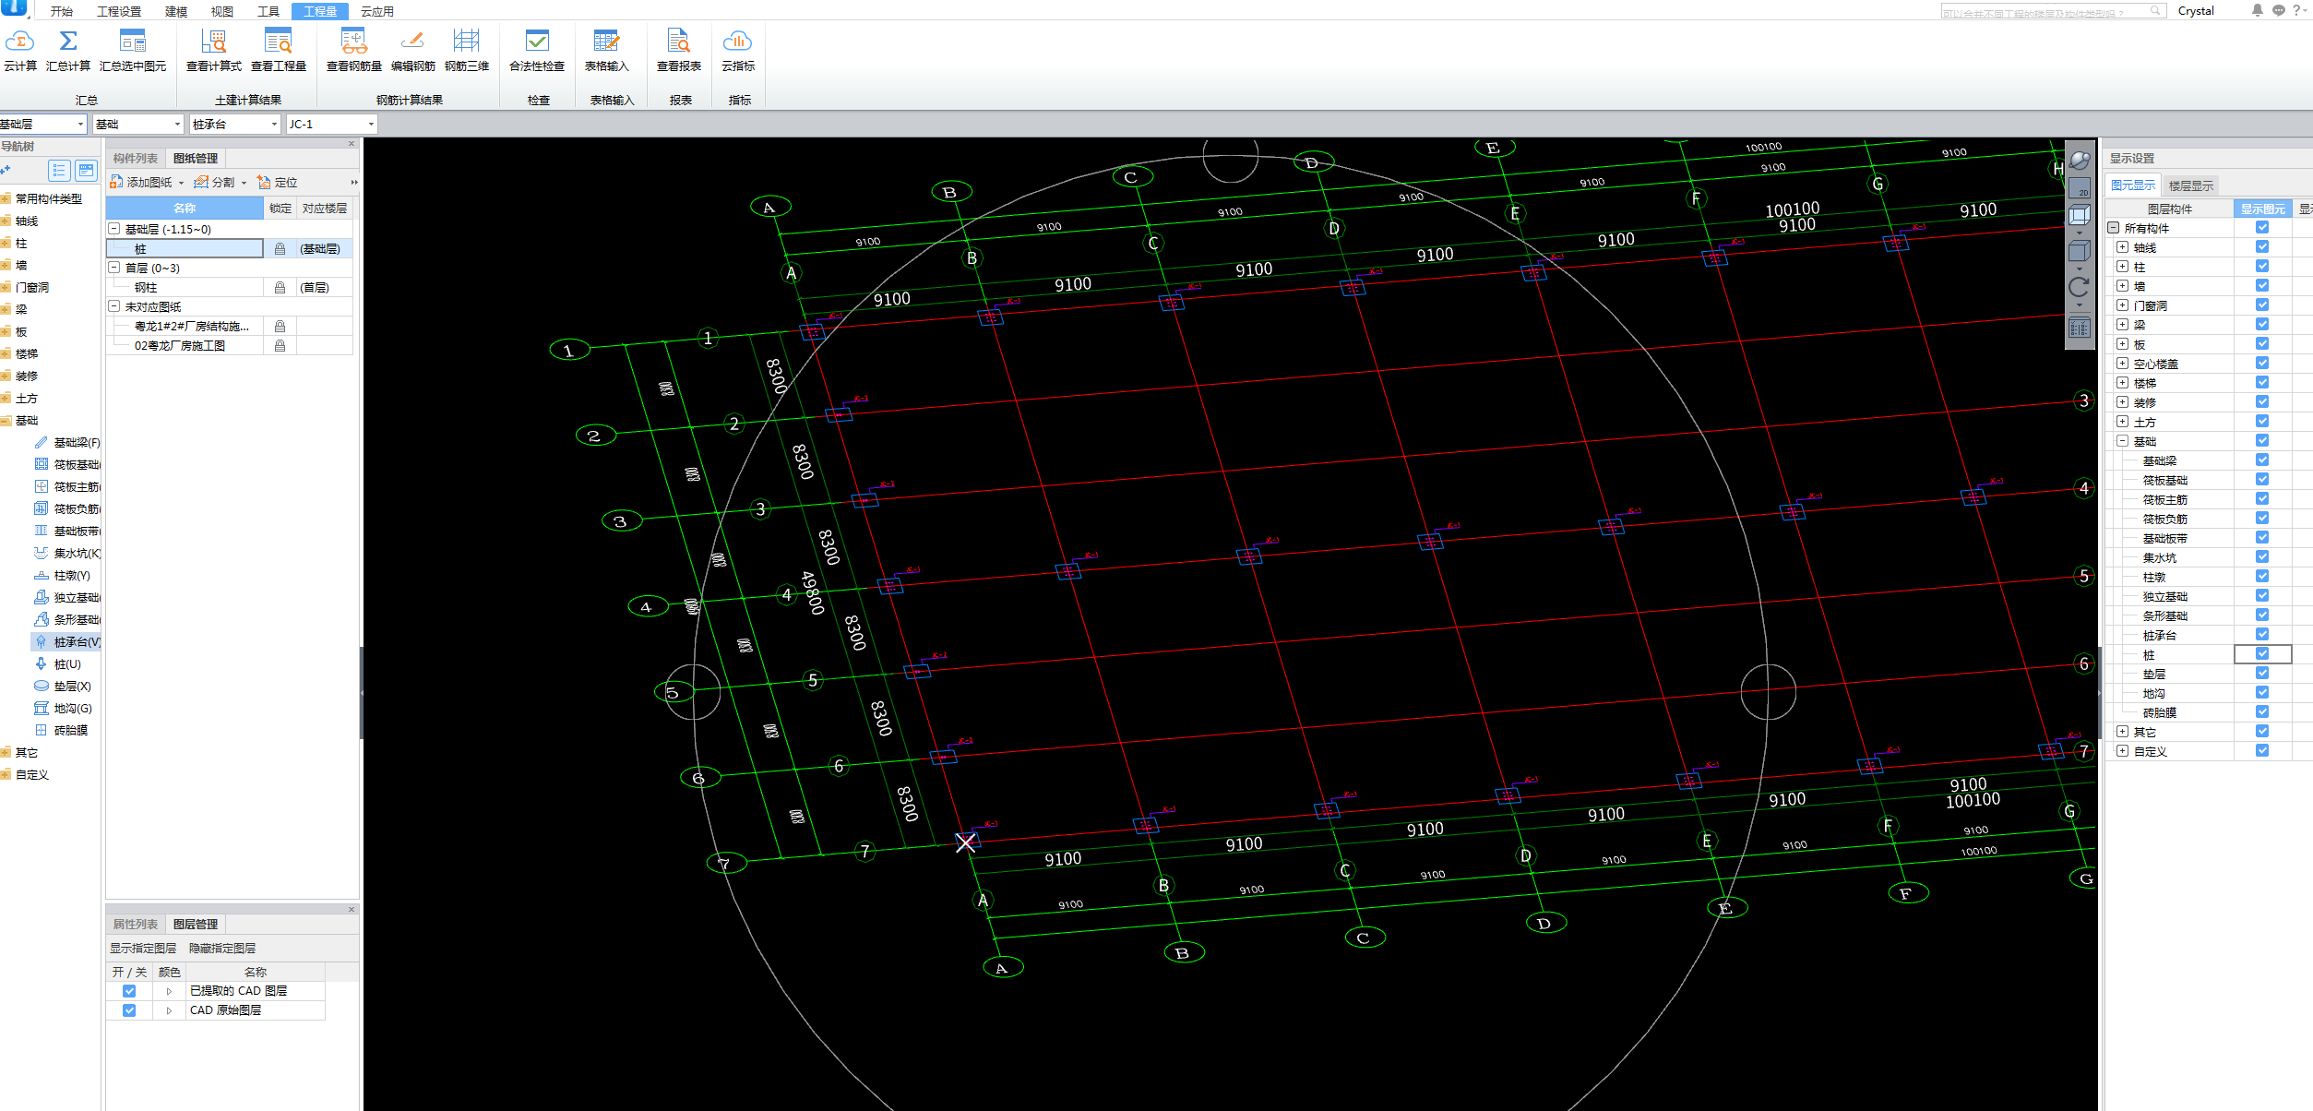Expand 已提取的 CAD 图层 row arrow
This screenshot has width=2313, height=1111.
pyautogui.click(x=169, y=991)
